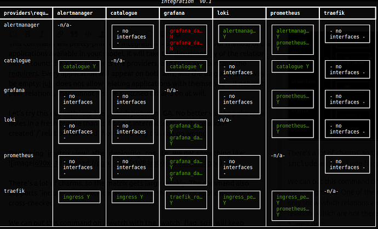Image resolution: width=378 pixels, height=229 pixels.
Task: Click 'no interfaces' cell, loki row alertmanager column
Action: (79, 131)
